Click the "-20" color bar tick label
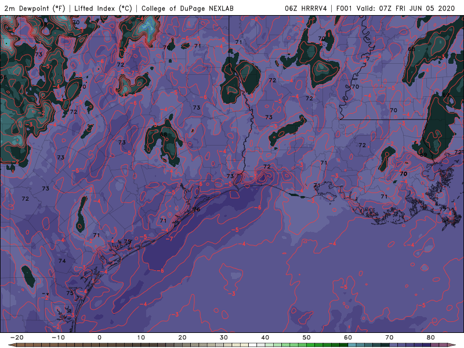 [17, 338]
